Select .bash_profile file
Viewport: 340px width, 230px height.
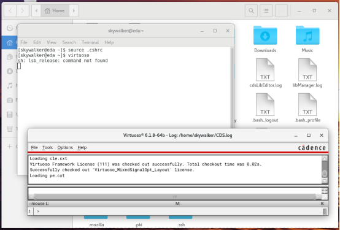[307, 108]
